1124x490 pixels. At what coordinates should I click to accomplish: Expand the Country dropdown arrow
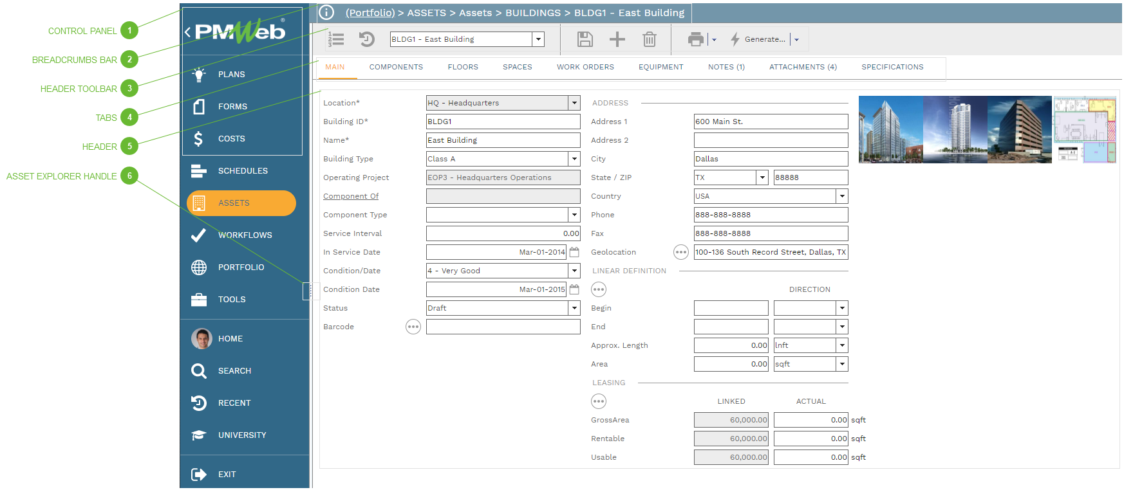coord(841,196)
